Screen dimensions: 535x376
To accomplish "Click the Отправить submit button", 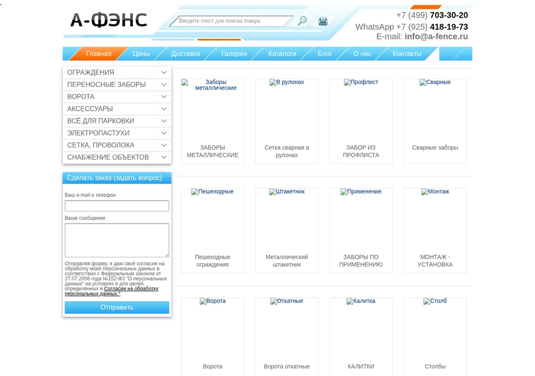I will (x=117, y=307).
